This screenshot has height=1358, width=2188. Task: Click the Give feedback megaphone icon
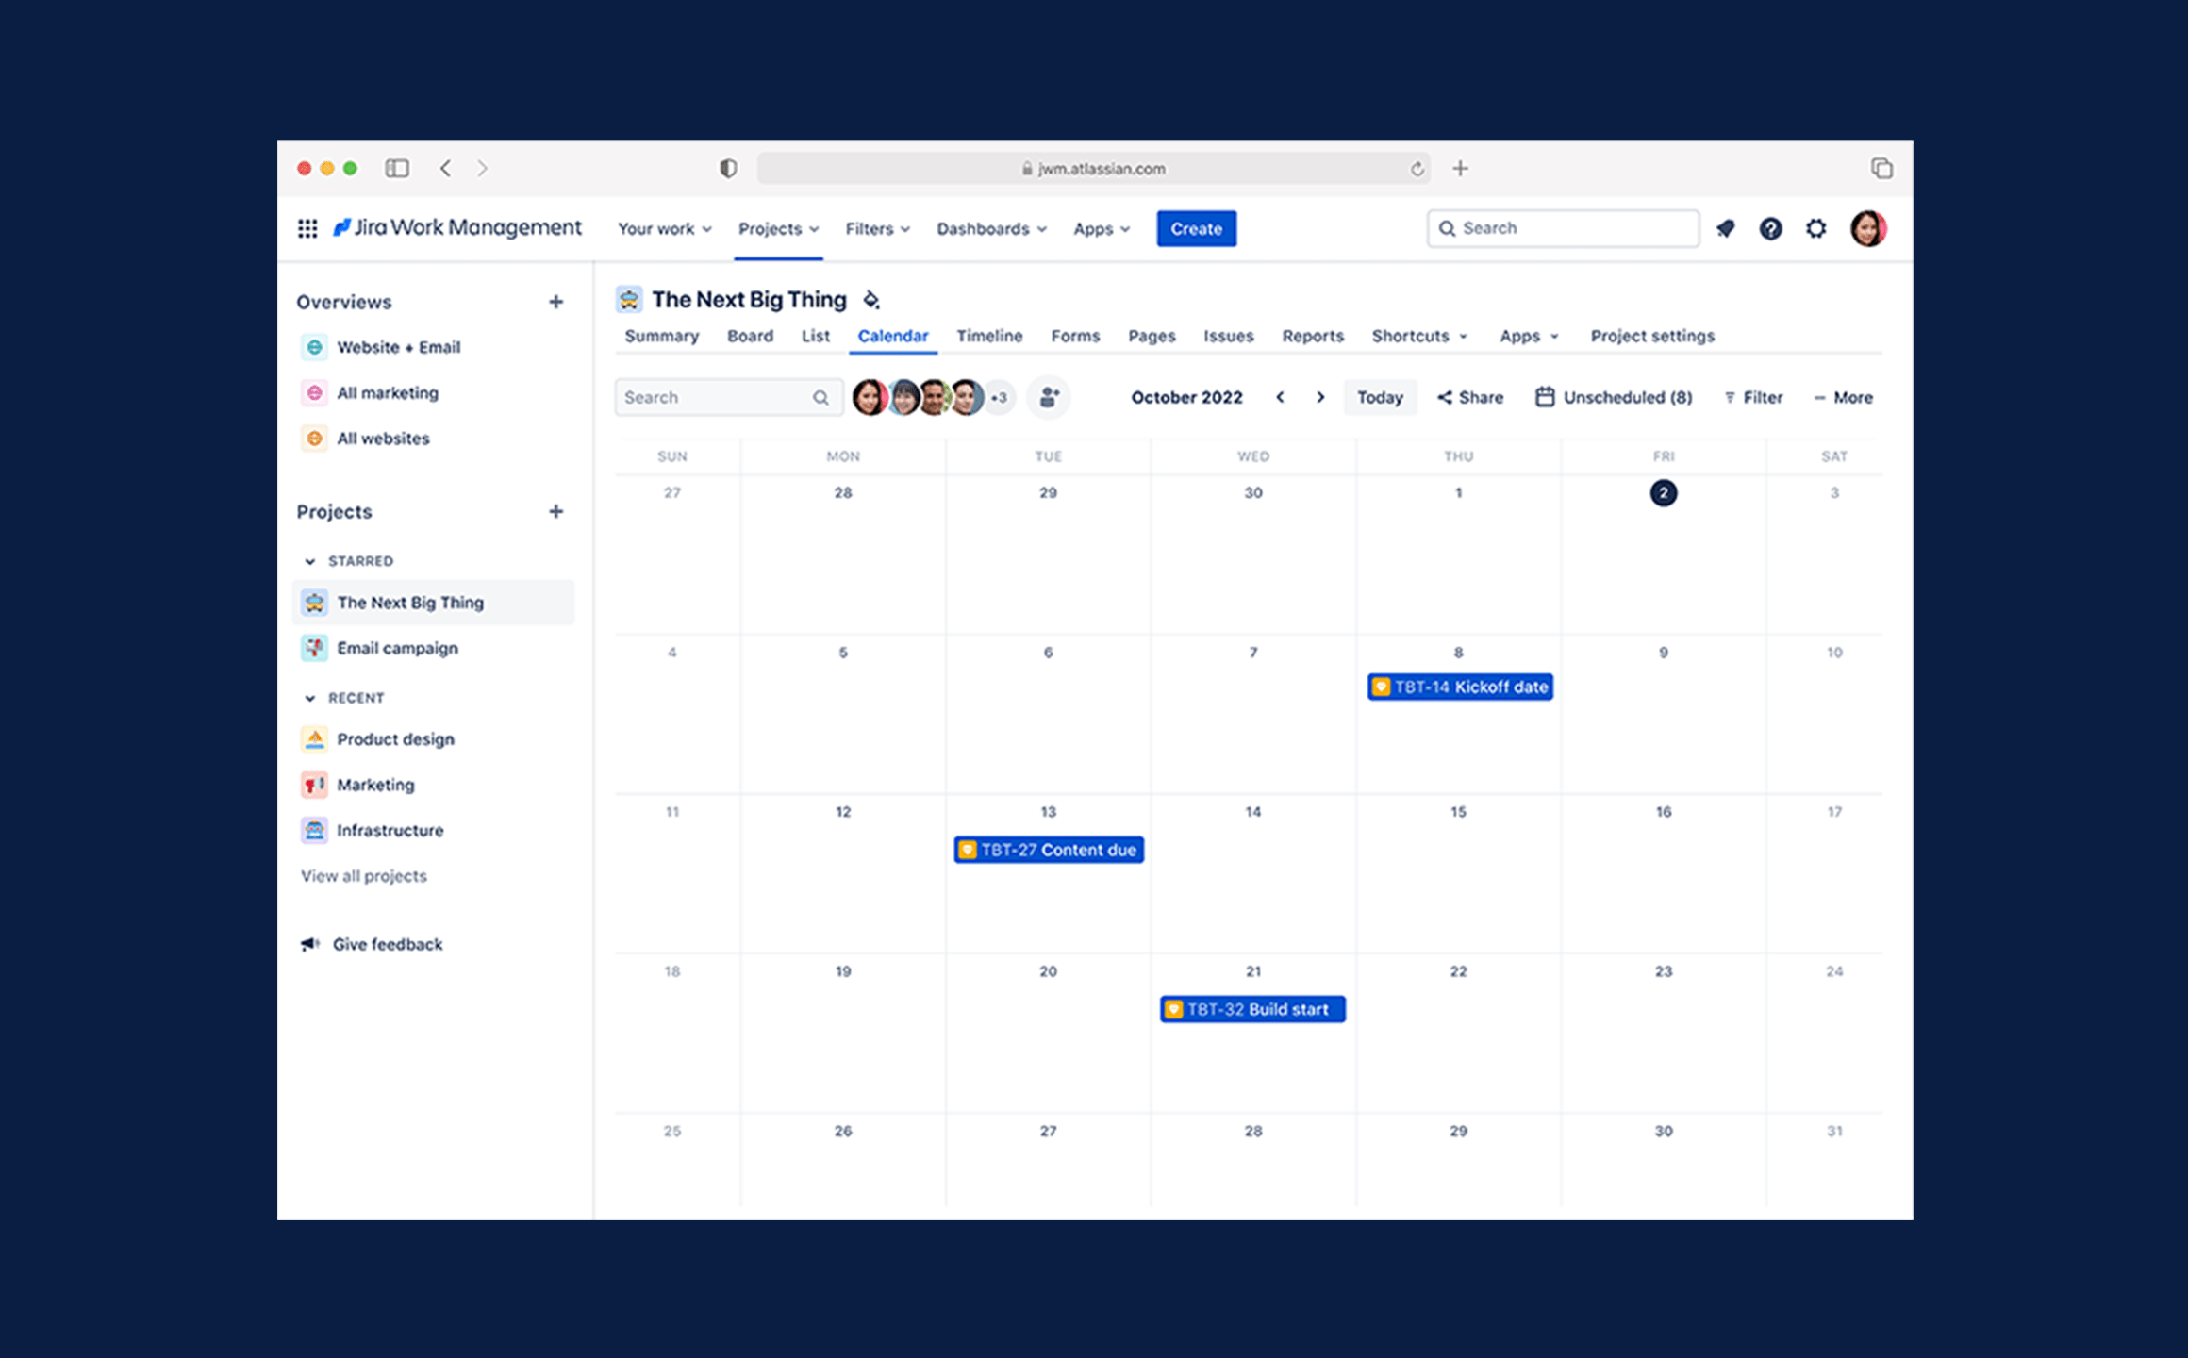309,944
